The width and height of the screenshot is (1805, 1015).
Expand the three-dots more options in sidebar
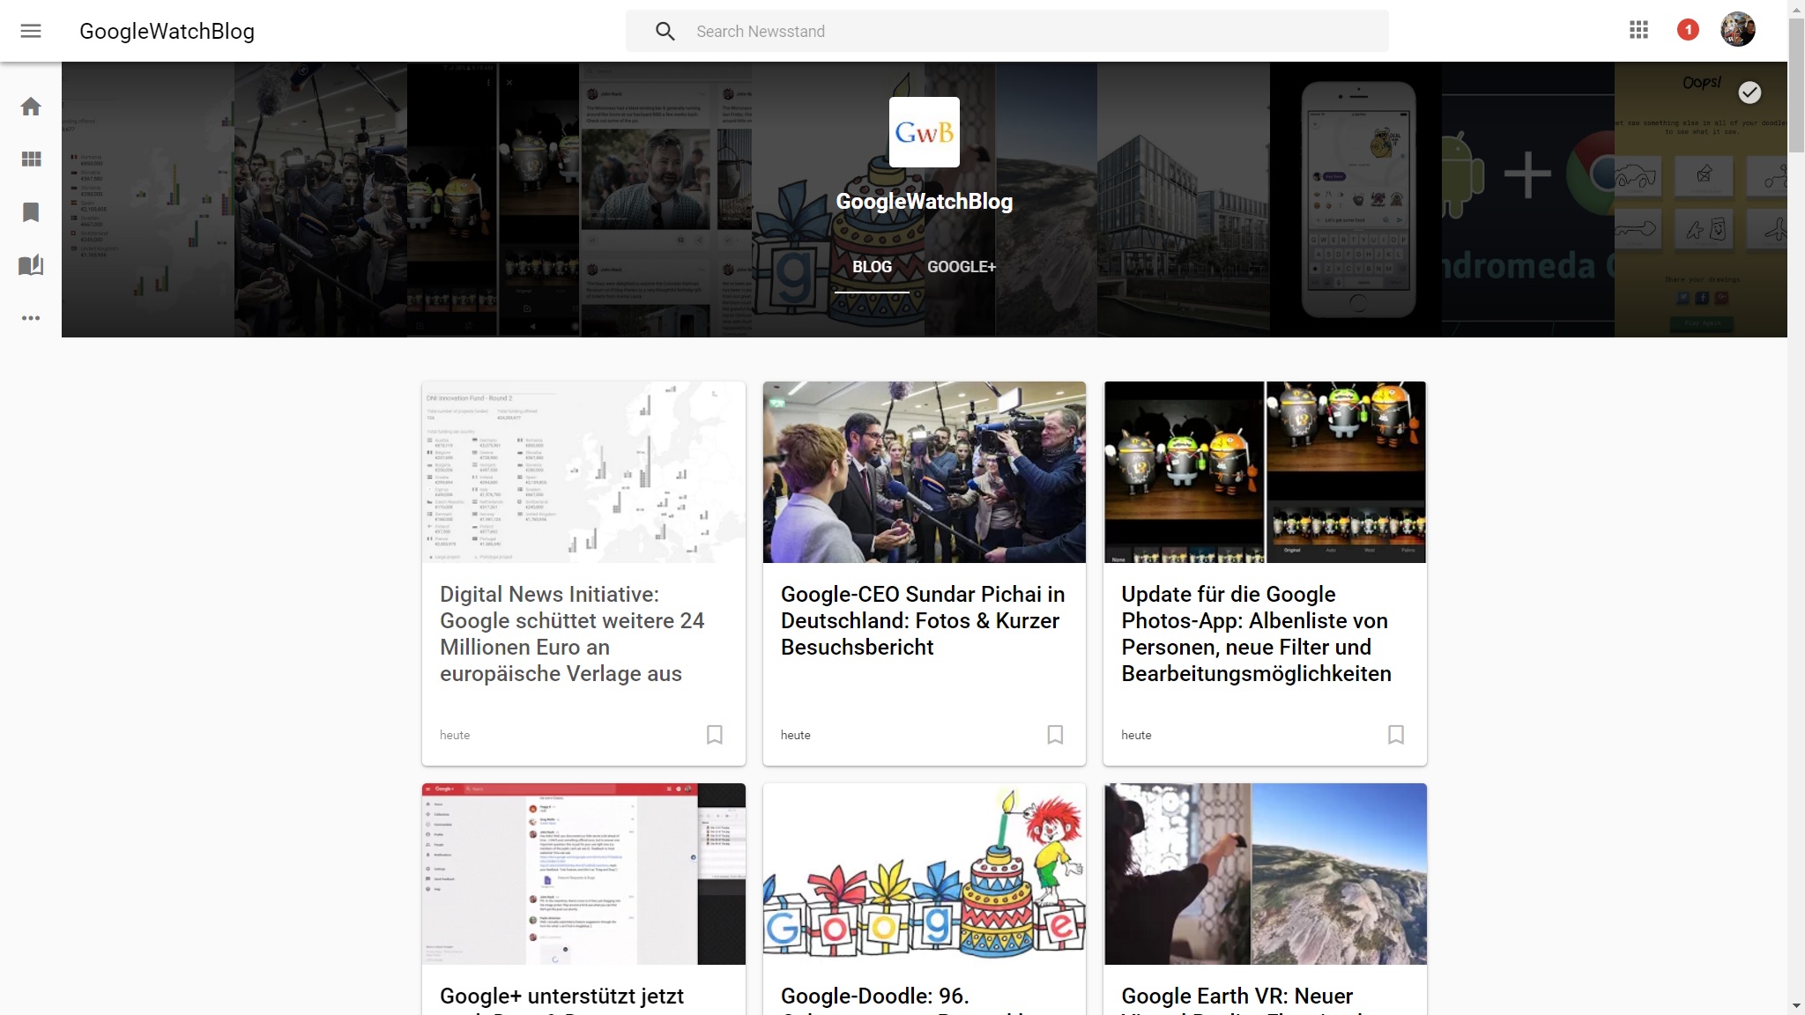(31, 318)
